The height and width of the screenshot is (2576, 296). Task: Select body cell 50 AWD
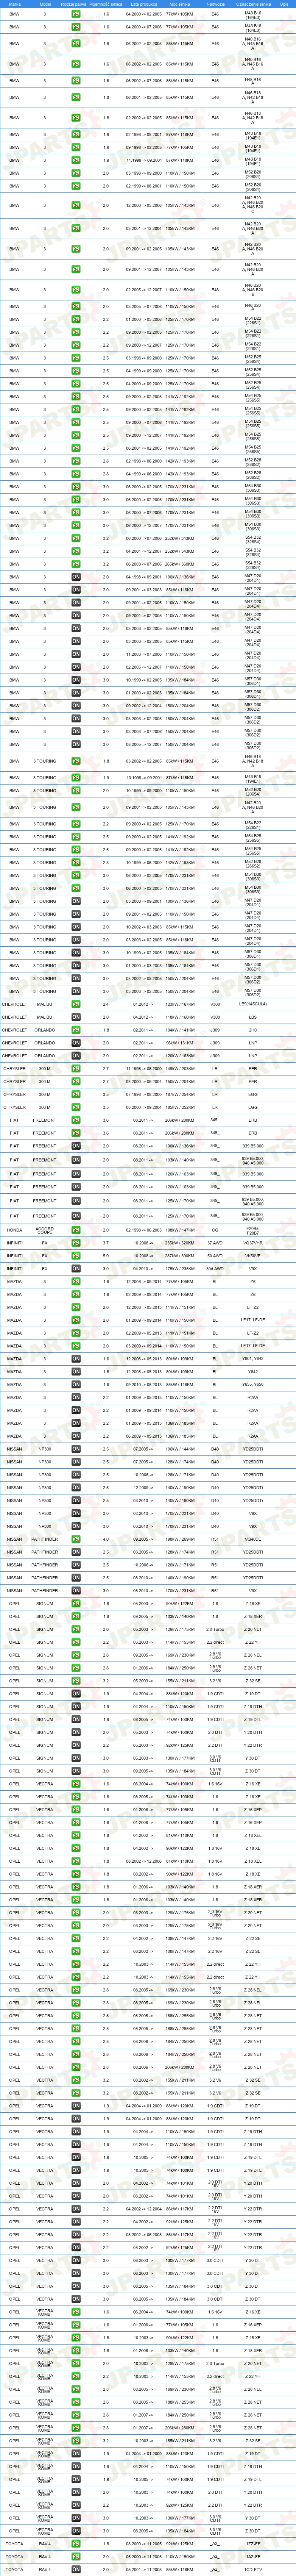click(x=215, y=1256)
